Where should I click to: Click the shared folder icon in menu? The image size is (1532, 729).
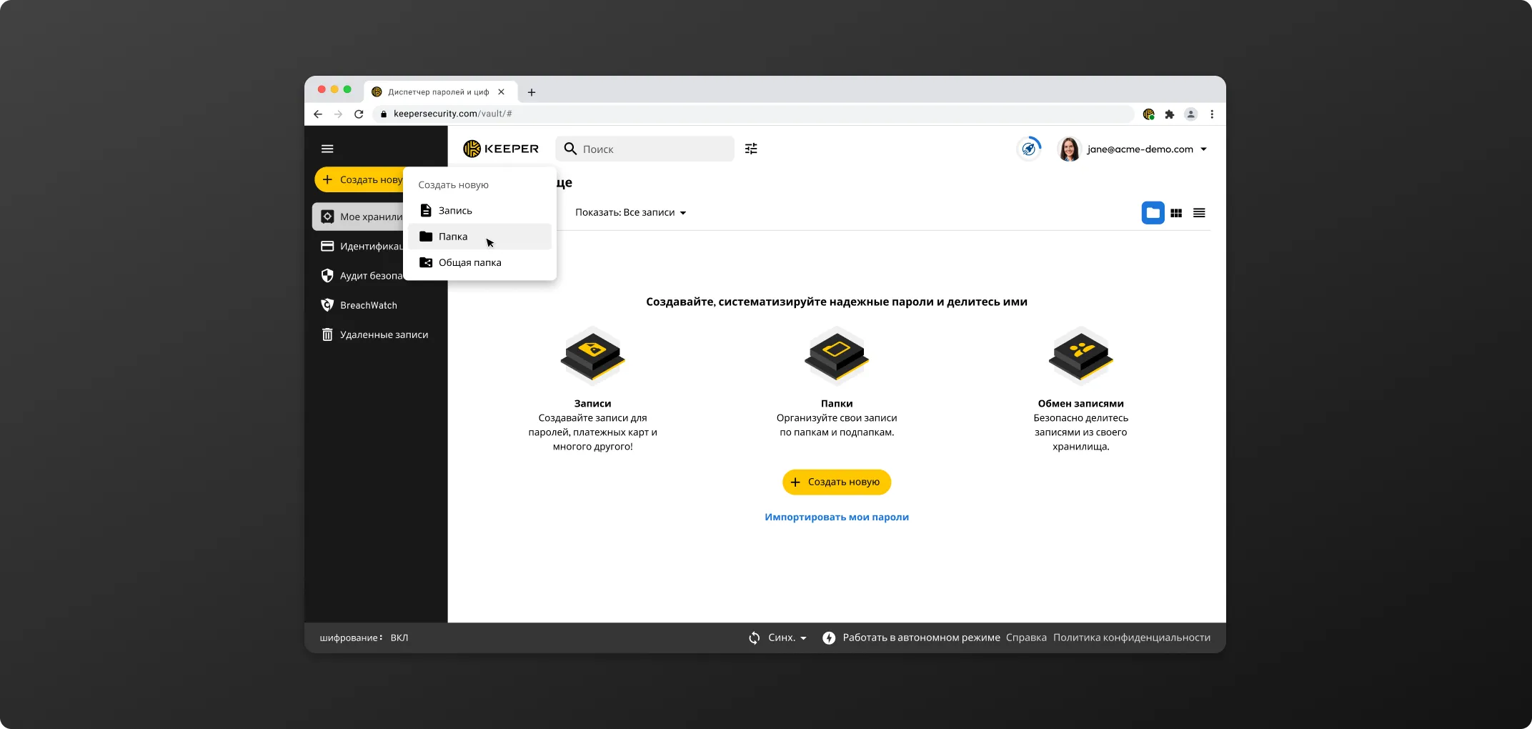coord(426,262)
